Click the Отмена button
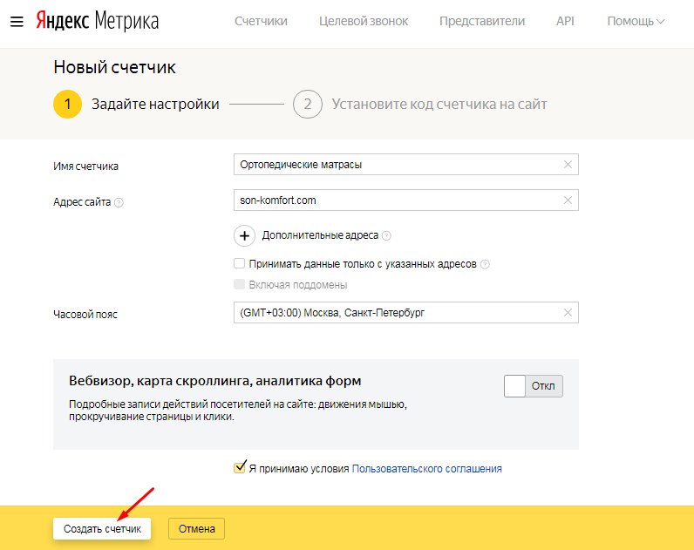Screen dimensions: 694x550 tap(196, 528)
